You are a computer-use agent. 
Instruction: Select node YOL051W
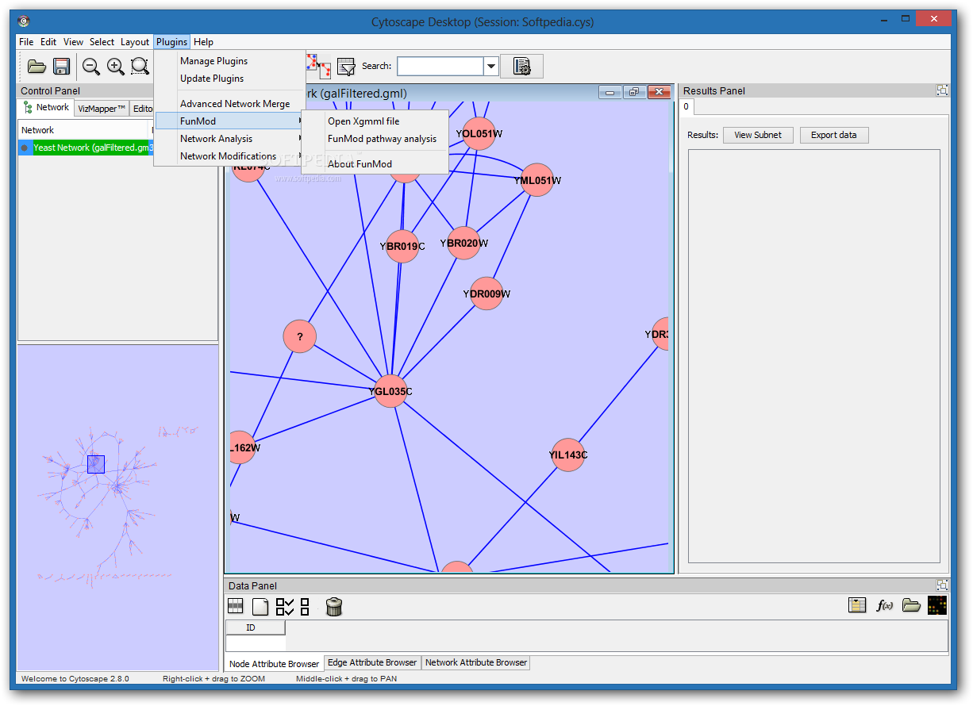479,133
